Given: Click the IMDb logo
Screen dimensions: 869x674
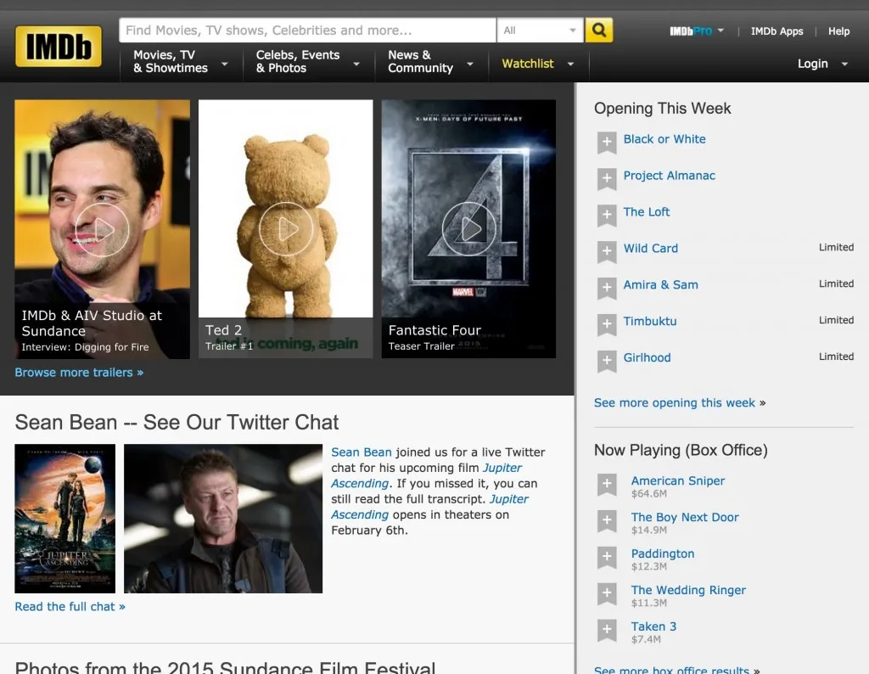Looking at the screenshot, I should [59, 46].
